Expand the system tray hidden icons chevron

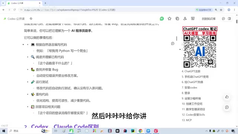(206, 131)
